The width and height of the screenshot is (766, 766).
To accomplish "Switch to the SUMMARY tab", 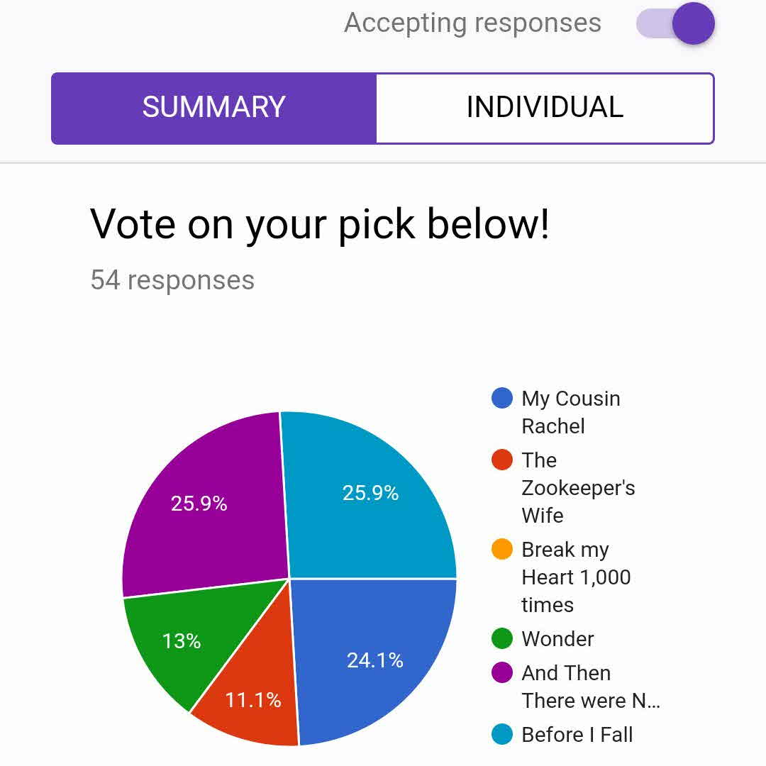I will click(213, 108).
